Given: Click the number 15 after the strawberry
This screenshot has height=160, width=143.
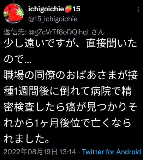Looking at the screenshot, I should 76,9.
